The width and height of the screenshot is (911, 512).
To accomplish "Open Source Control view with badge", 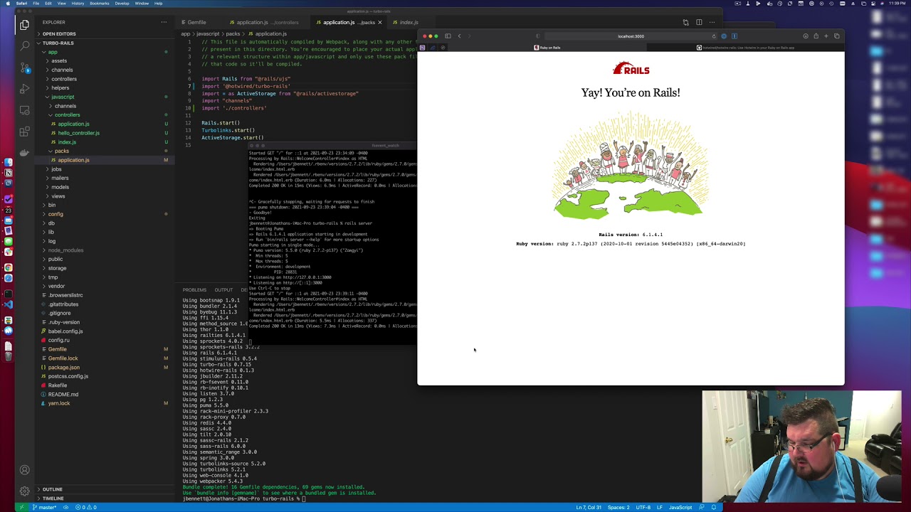I will 24,68.
